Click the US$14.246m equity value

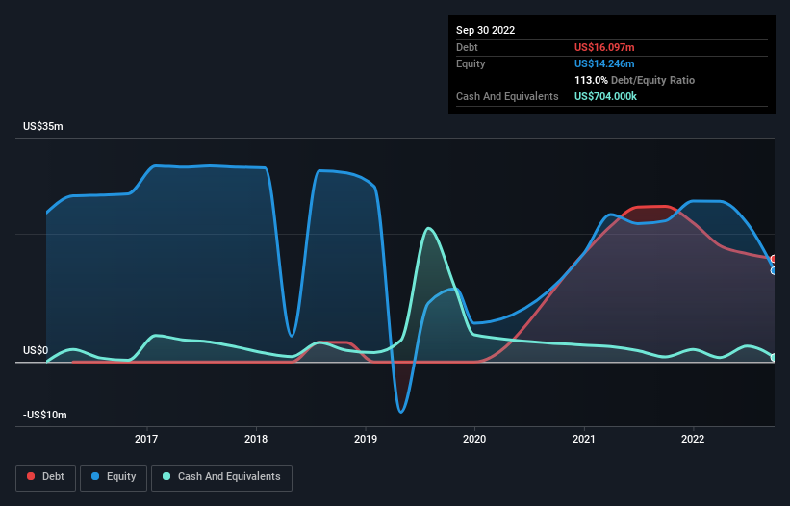(604, 63)
